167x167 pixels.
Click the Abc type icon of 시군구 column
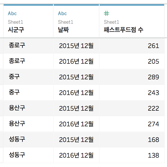pos(12,14)
